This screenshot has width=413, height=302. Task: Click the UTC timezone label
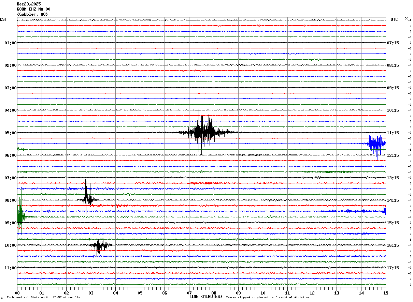pyautogui.click(x=394, y=19)
